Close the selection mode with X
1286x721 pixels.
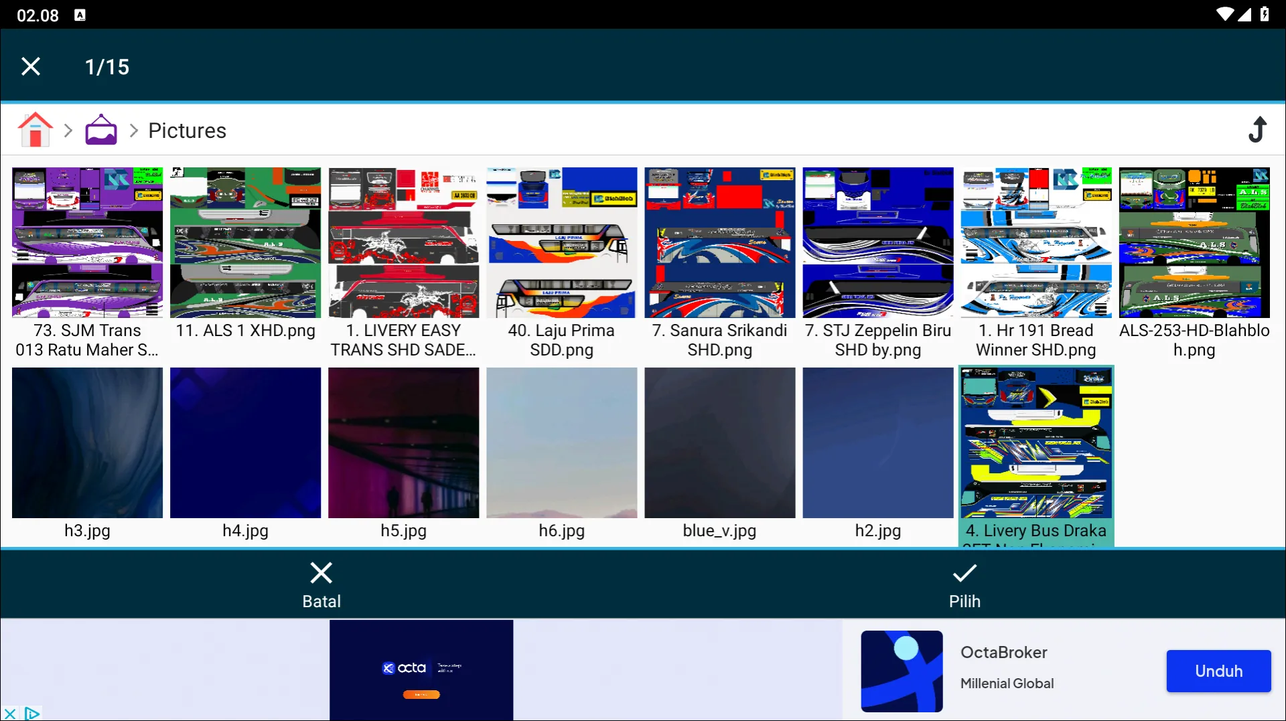(x=31, y=66)
